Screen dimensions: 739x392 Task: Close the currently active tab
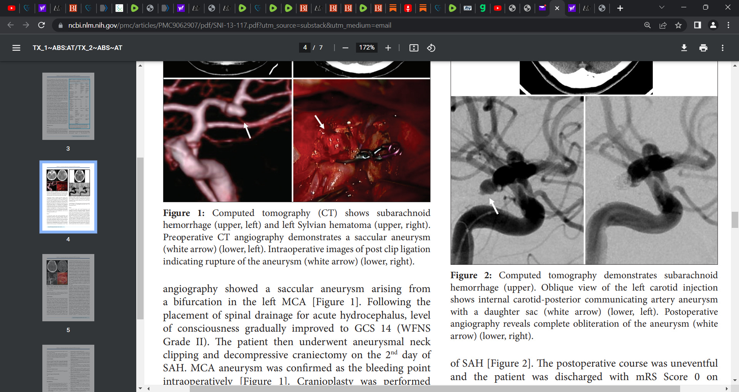557,8
